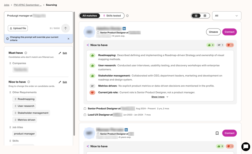Switch to All matches tab
The image size is (252, 154).
point(90,16)
